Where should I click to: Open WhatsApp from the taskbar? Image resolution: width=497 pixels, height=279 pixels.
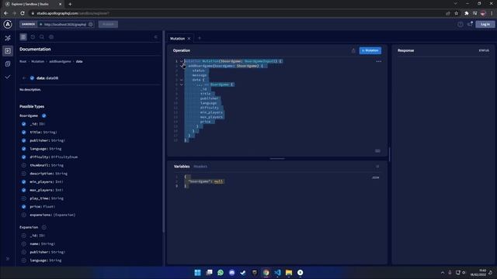click(x=221, y=272)
